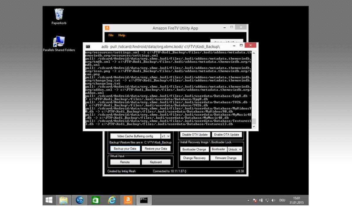
Task: Expand the v1 version dropdown
Action: coord(166,136)
